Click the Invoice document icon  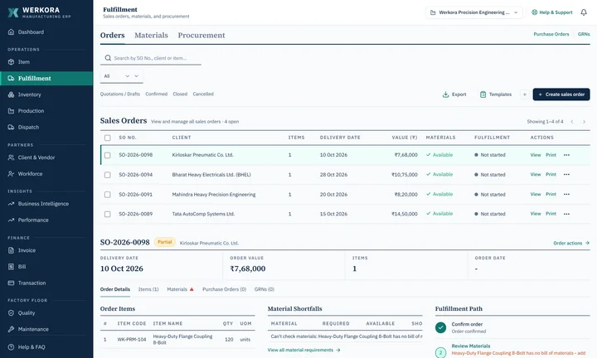(11, 250)
